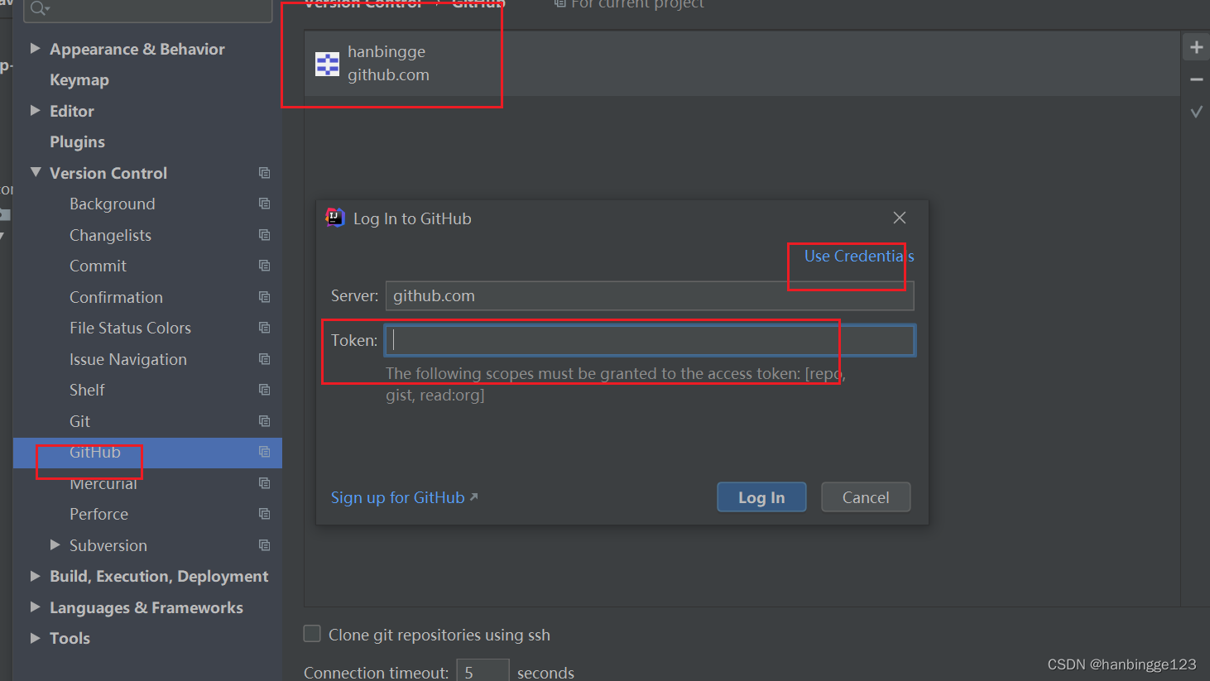Click the project-level icon beside Git
1210x681 pixels.
[x=265, y=421]
